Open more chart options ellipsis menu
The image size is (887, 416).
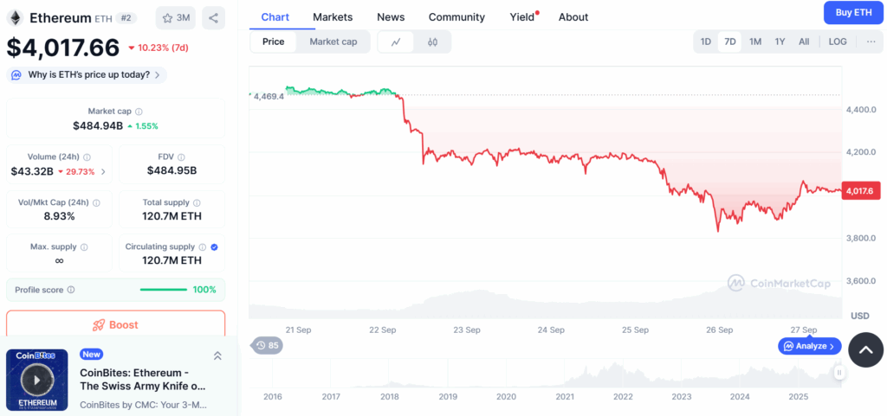pyautogui.click(x=871, y=42)
